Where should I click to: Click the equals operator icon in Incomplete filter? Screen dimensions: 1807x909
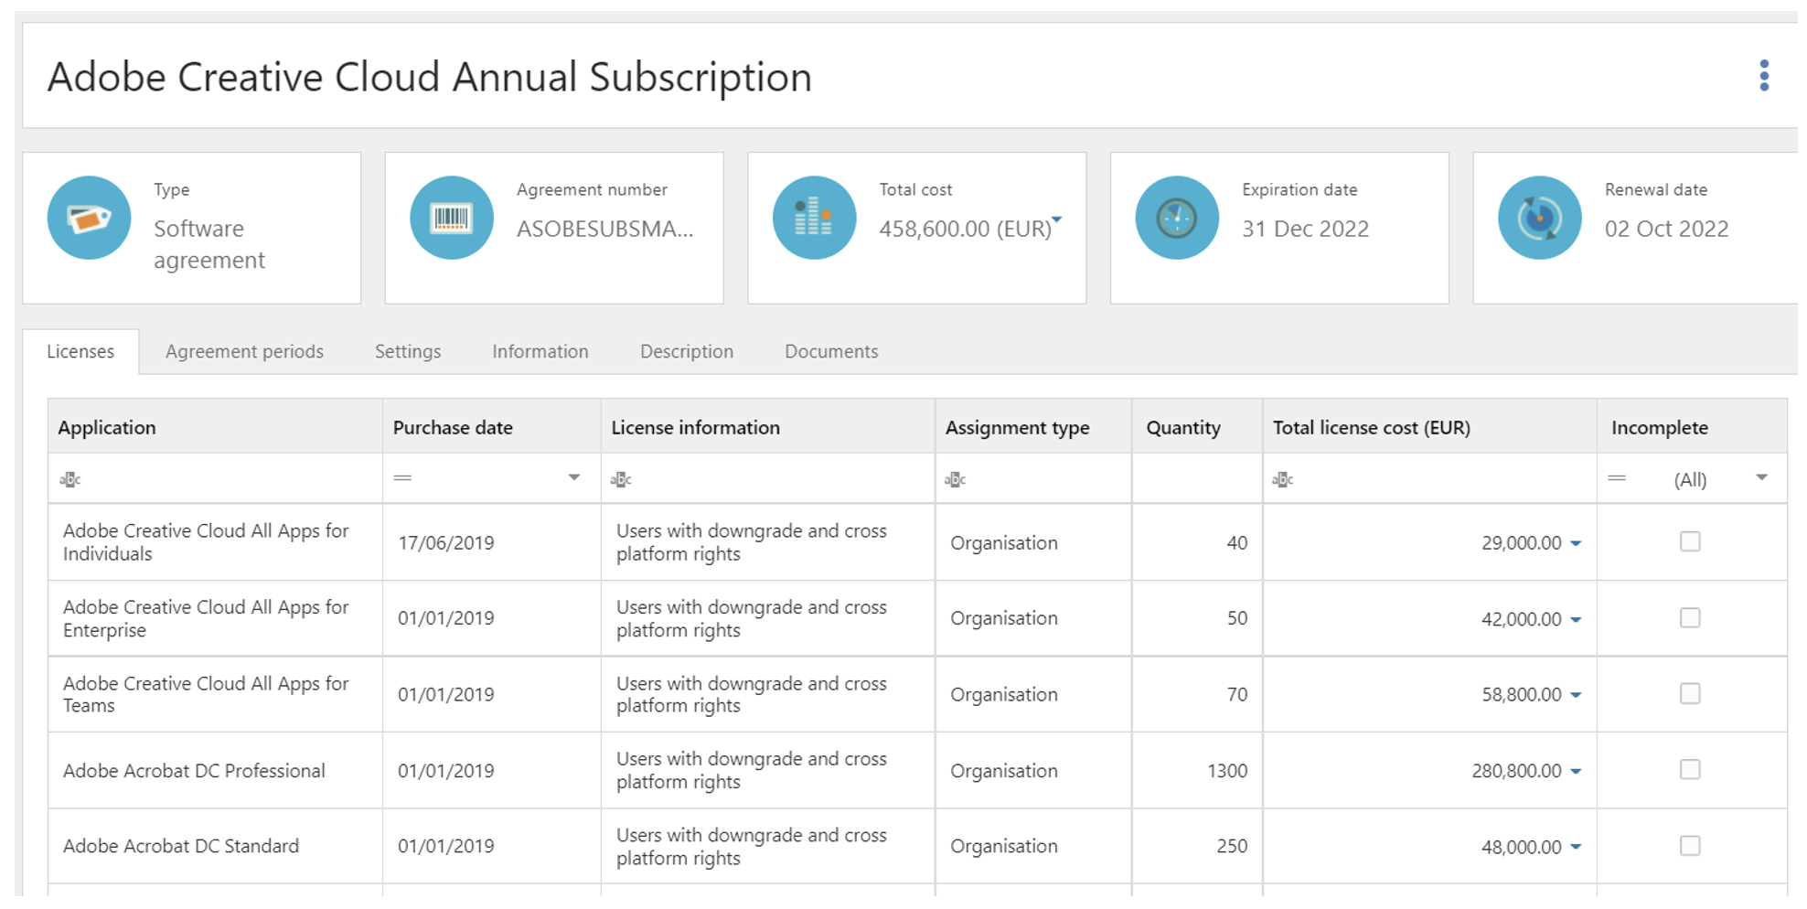click(x=1617, y=478)
